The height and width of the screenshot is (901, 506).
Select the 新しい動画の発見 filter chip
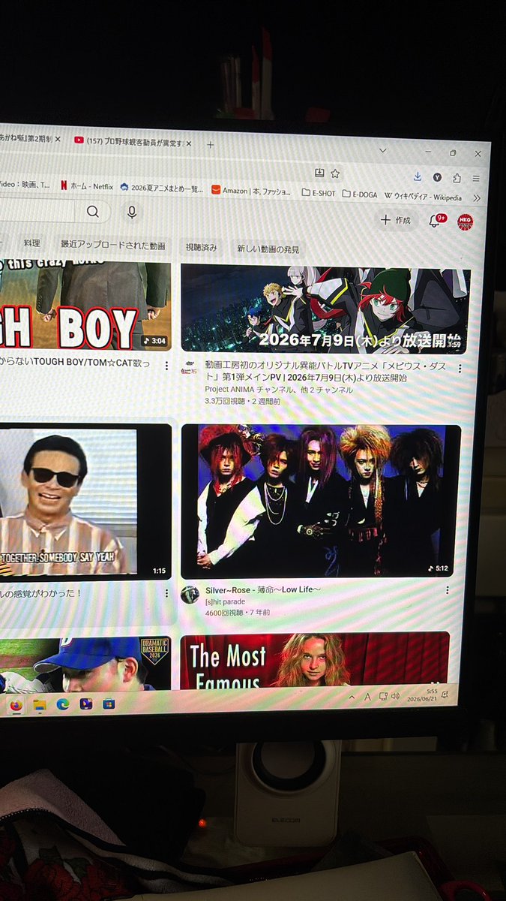pyautogui.click(x=268, y=249)
